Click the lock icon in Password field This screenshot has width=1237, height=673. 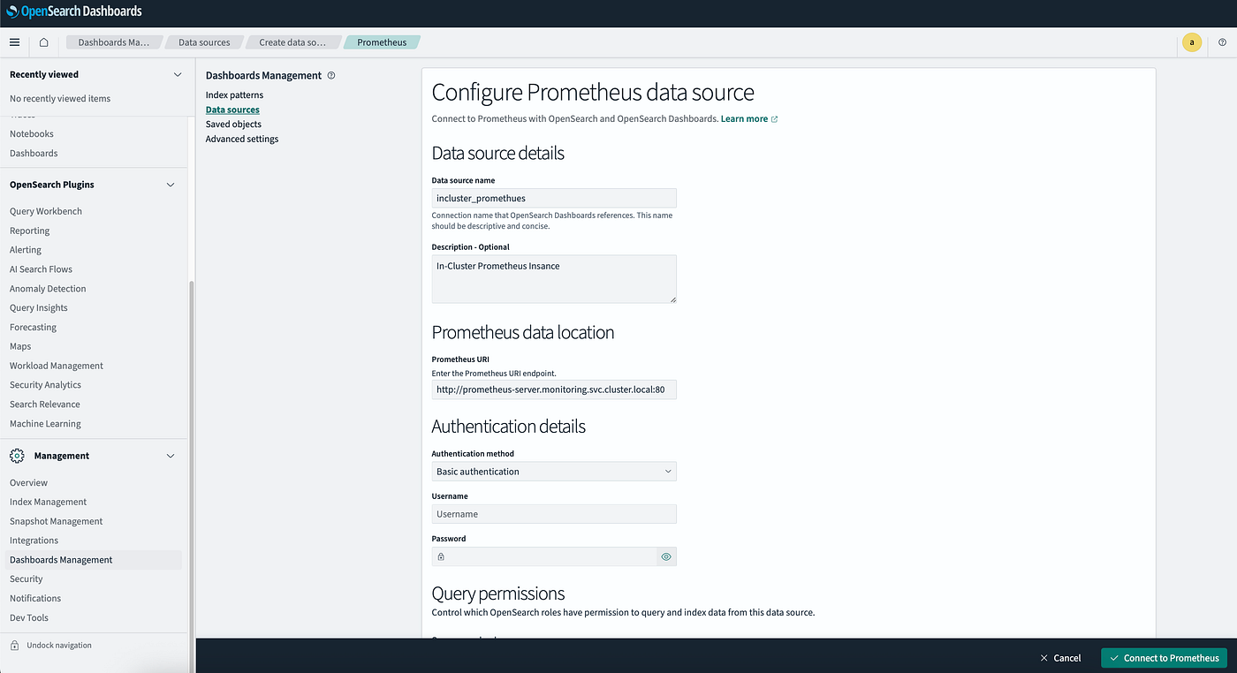pyautogui.click(x=441, y=557)
